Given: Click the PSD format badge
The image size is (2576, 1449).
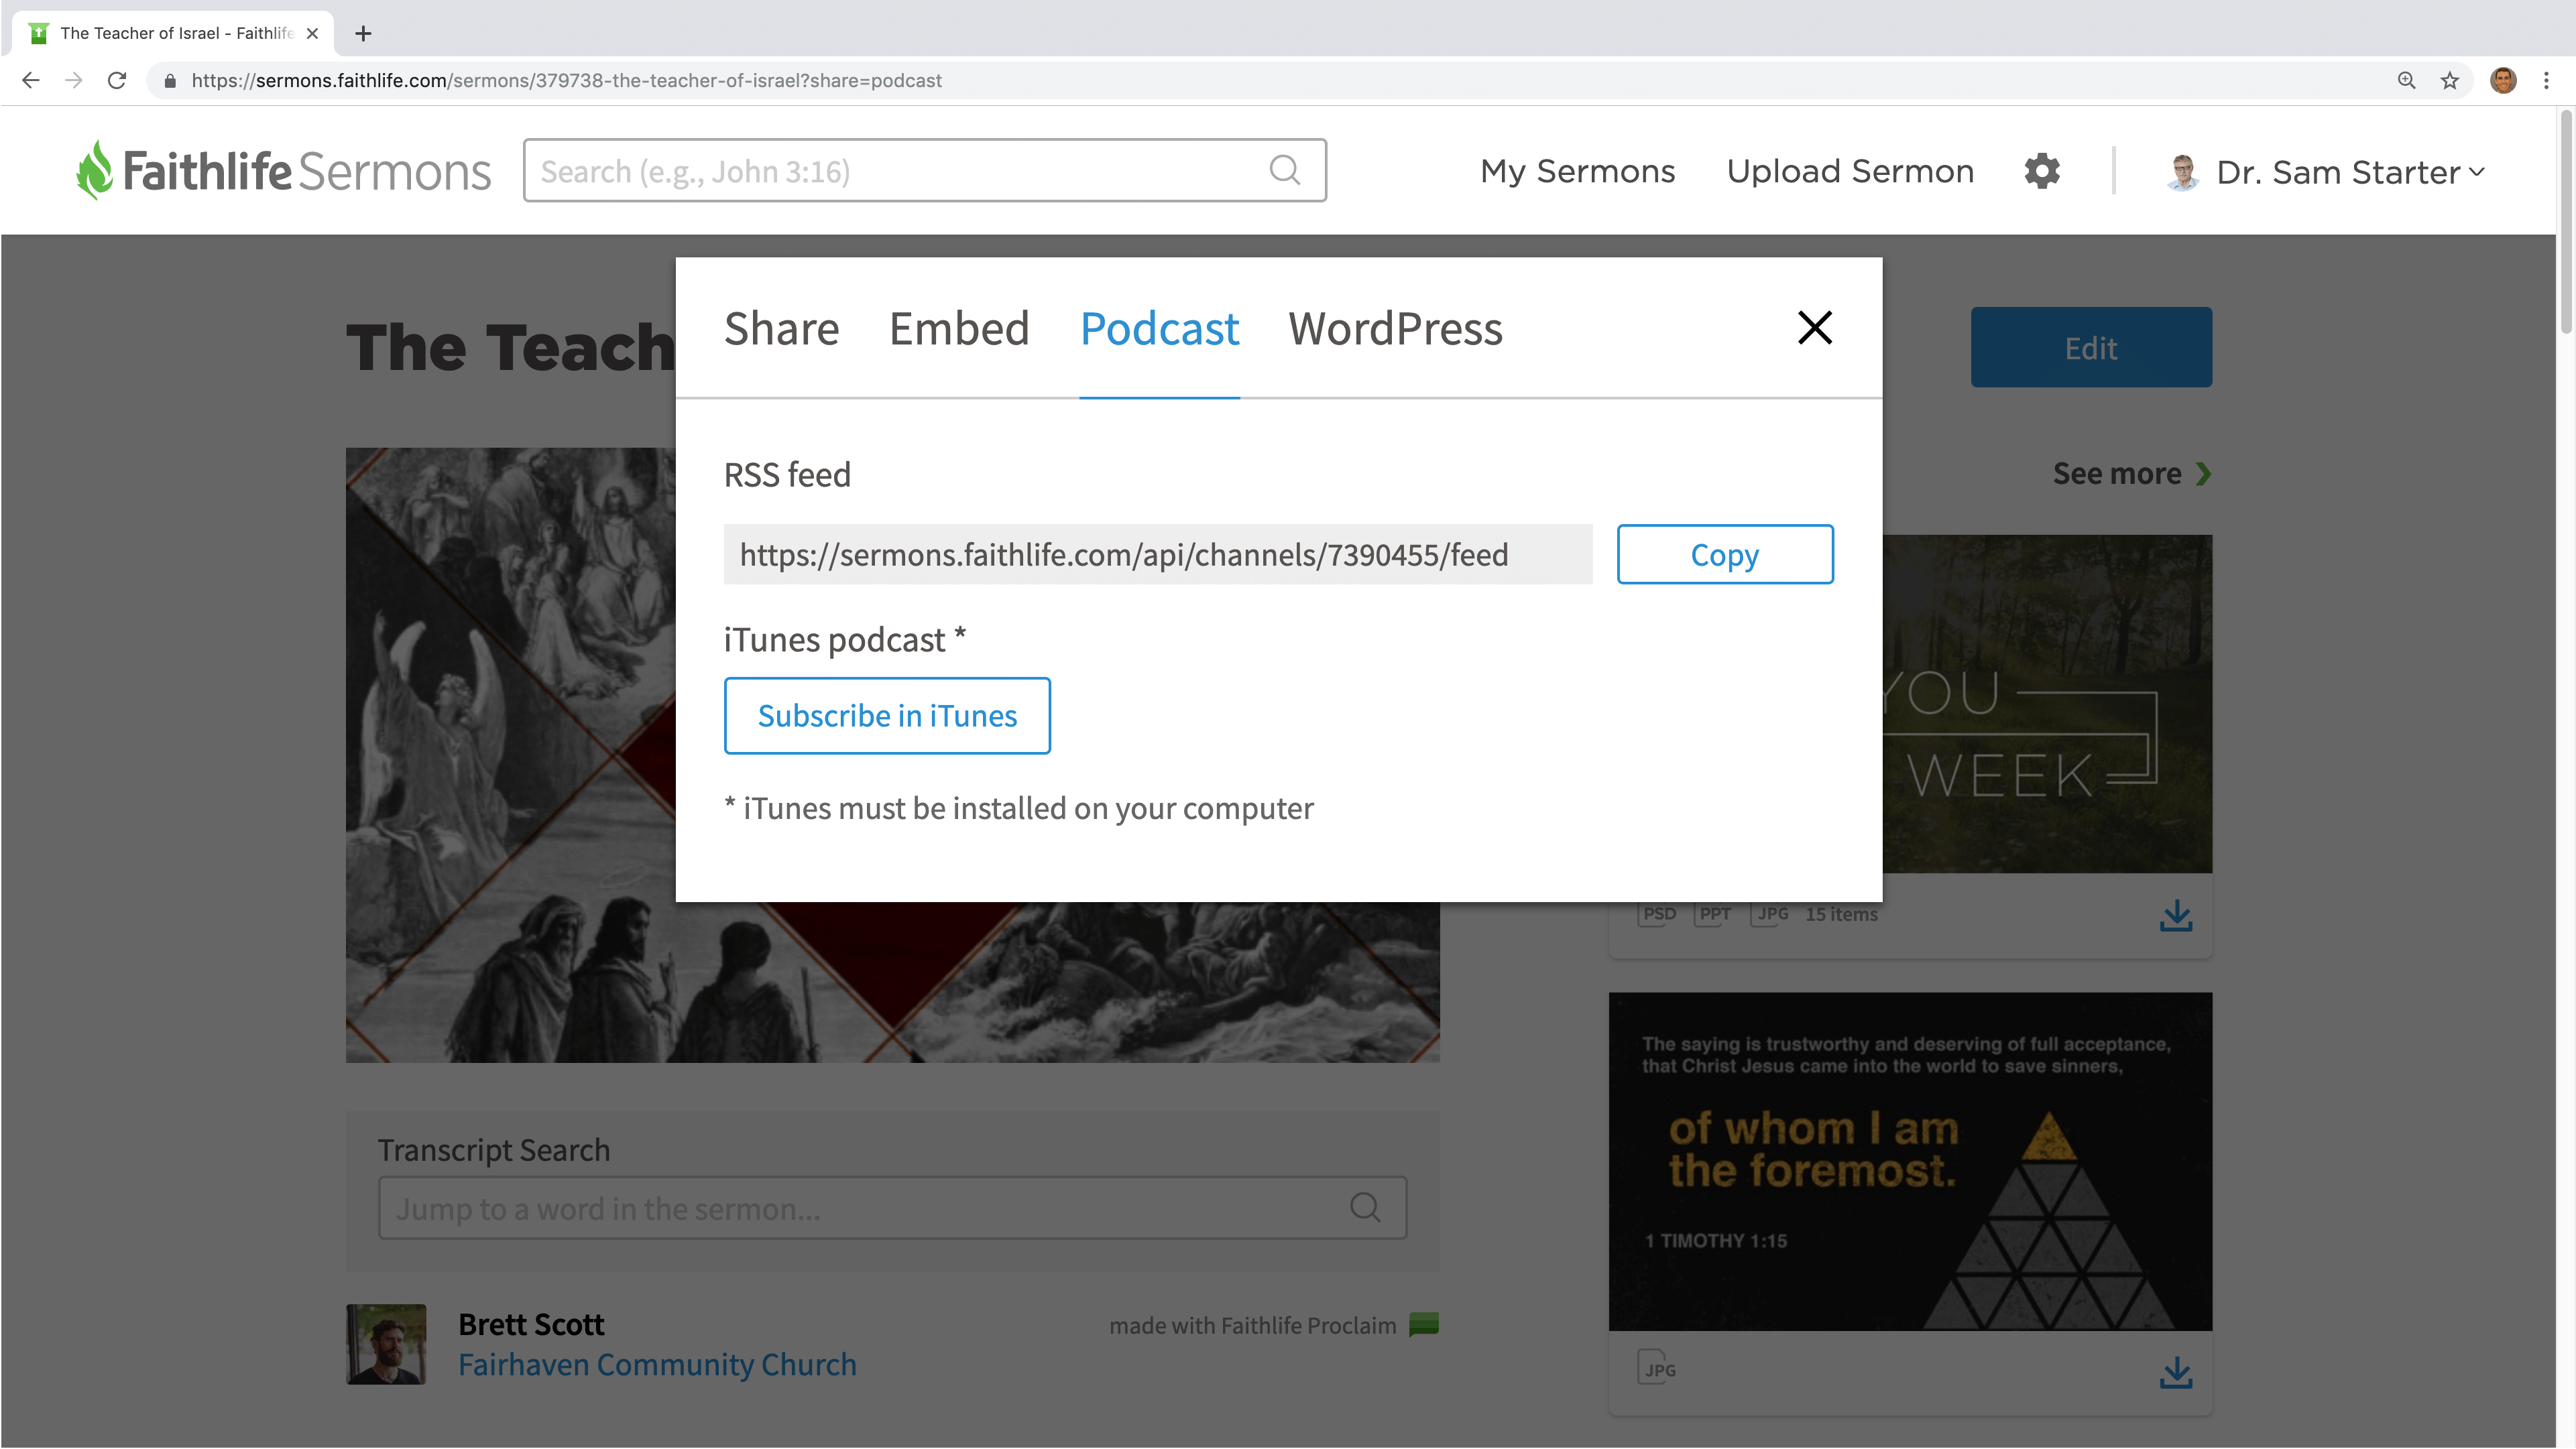Looking at the screenshot, I should 1658,914.
